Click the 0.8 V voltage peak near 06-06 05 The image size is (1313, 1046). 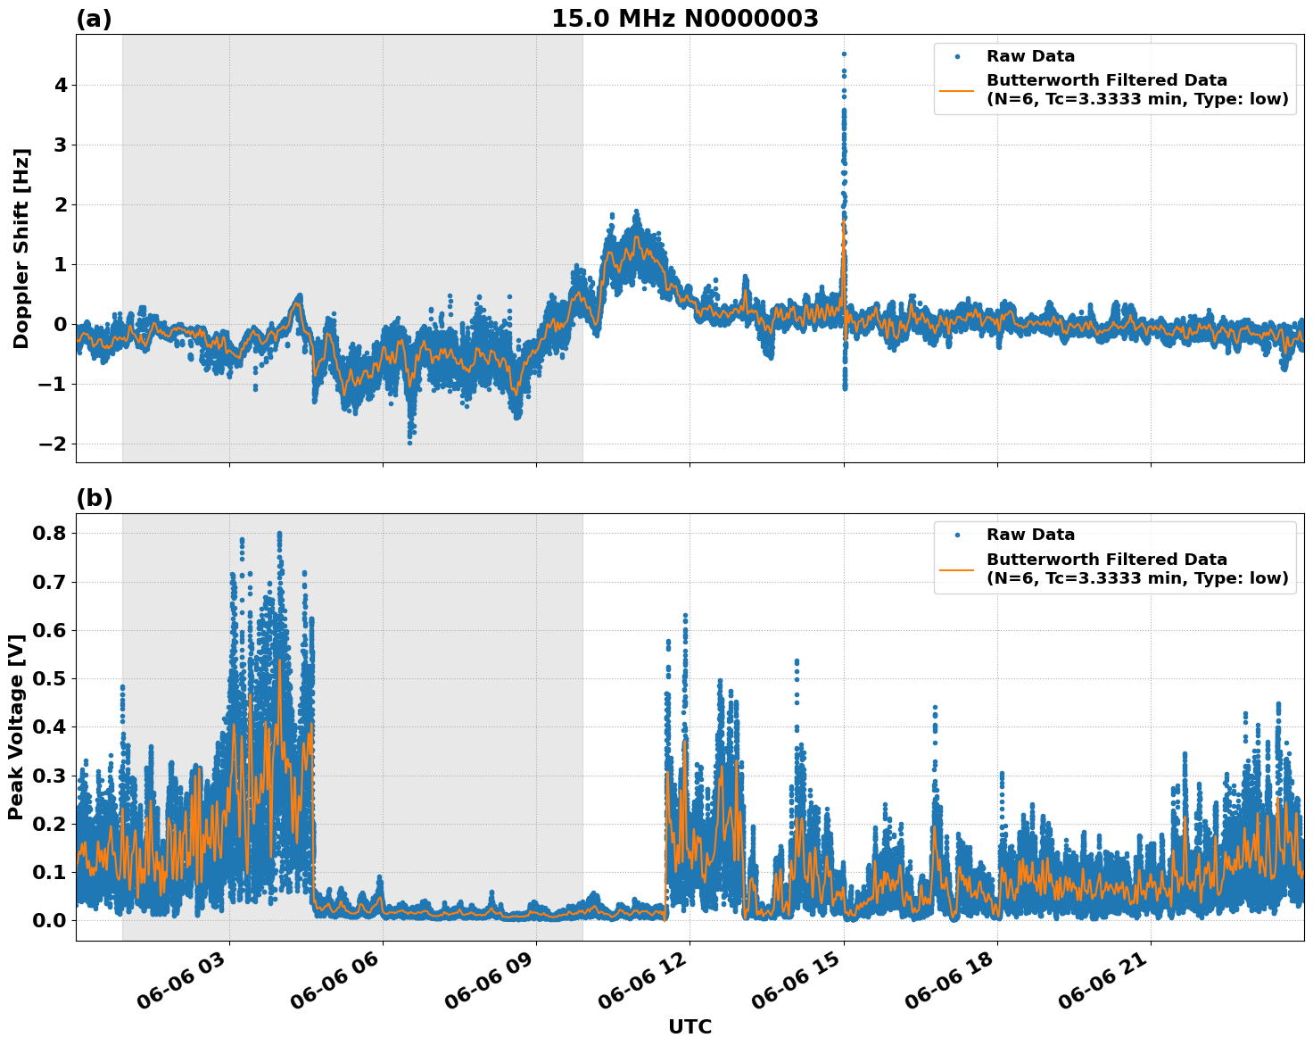pos(279,533)
